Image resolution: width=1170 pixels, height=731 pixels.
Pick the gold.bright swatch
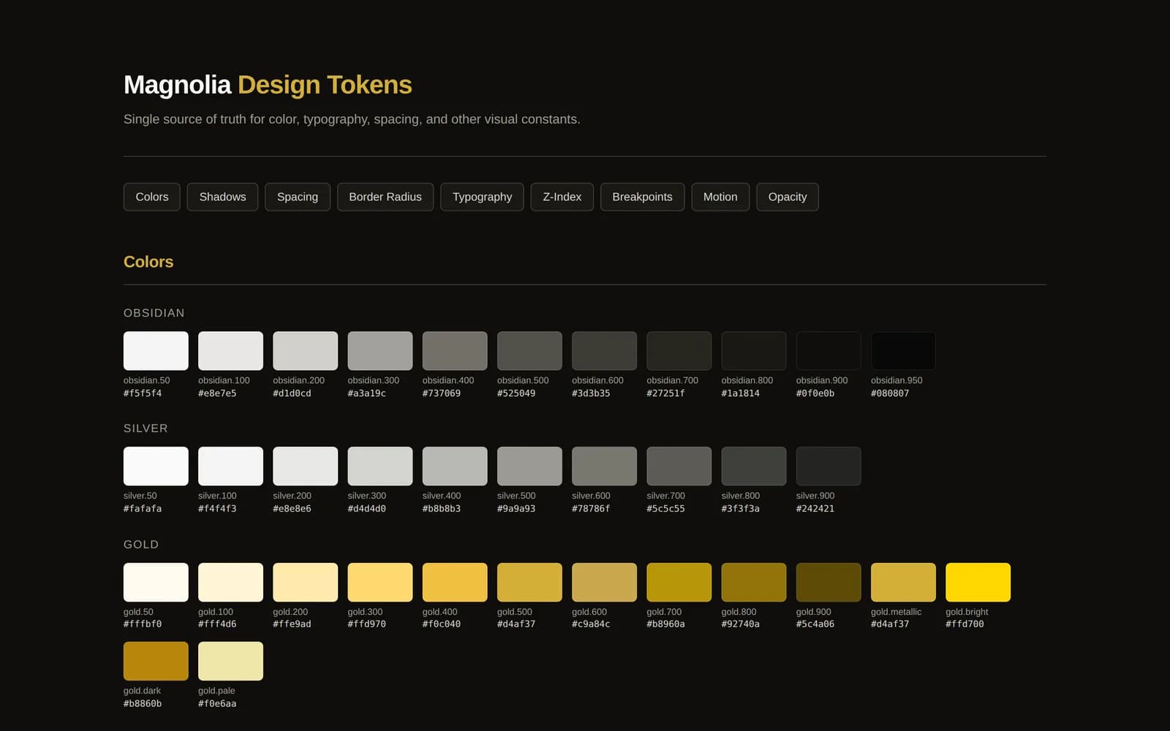pyautogui.click(x=978, y=583)
